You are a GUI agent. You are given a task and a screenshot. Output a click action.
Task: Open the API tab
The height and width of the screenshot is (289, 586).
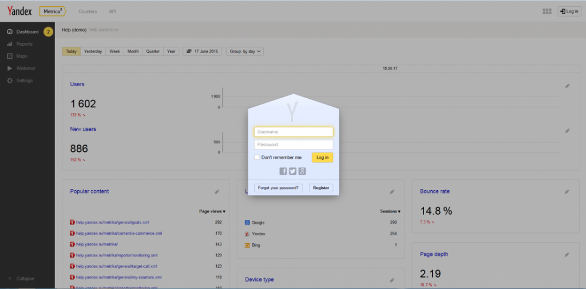(113, 11)
